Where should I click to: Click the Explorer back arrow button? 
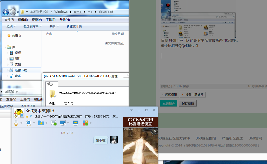pos(6,12)
